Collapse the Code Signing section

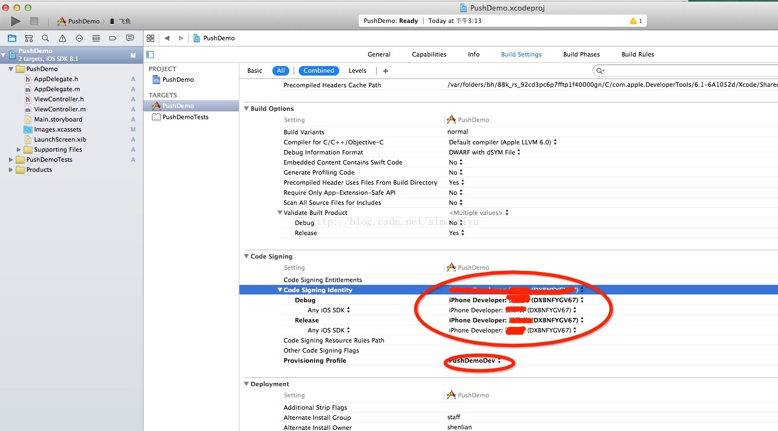246,256
